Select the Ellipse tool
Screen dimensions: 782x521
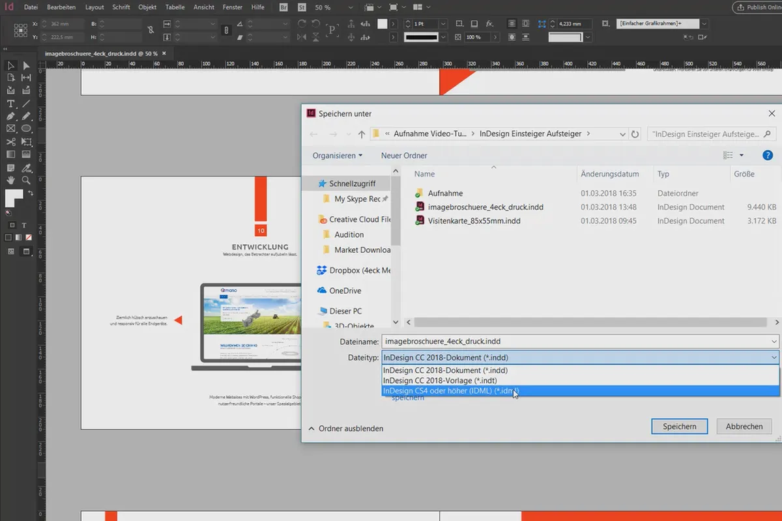(x=26, y=129)
